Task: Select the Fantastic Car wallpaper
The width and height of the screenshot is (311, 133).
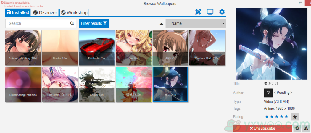Action: (97, 48)
